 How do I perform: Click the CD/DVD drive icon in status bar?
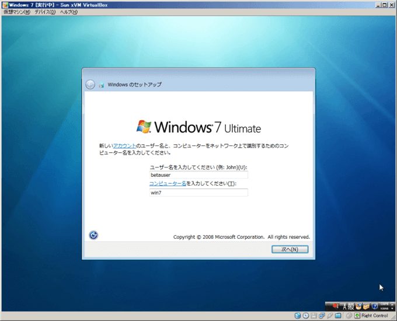306,316
